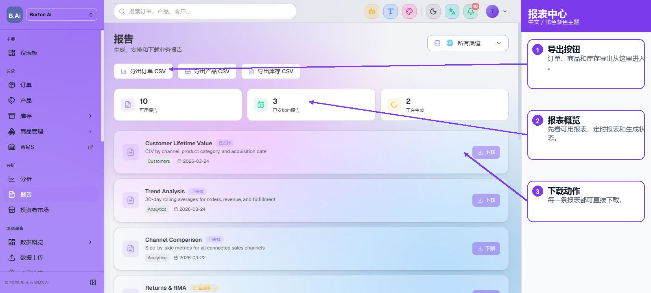Open notifications bell with badge 10

[471, 11]
